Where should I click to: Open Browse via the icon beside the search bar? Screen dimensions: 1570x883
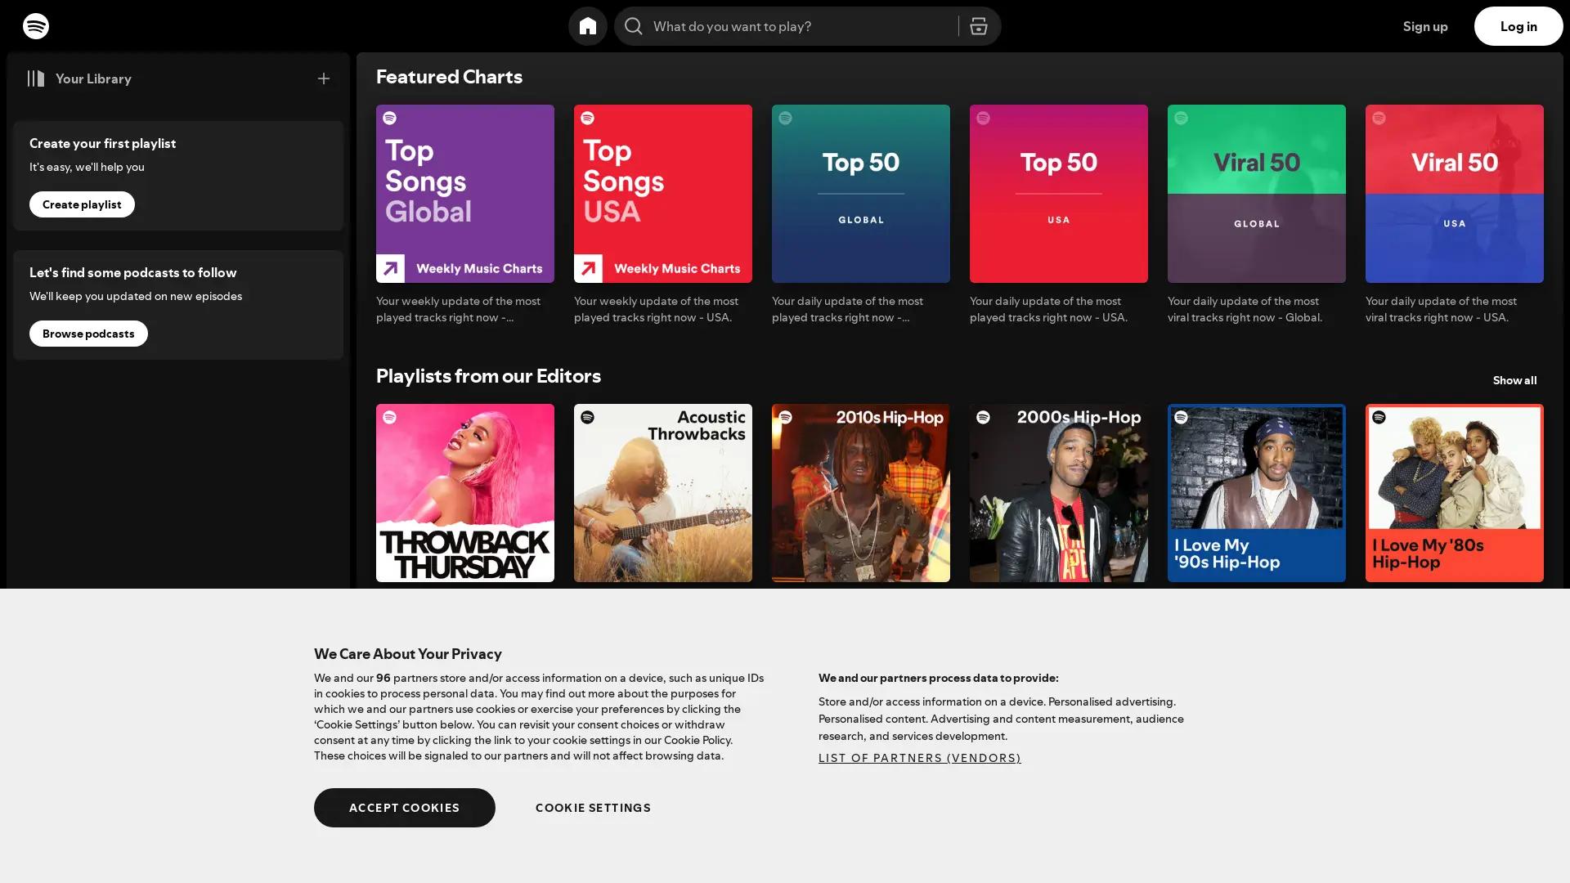(978, 25)
